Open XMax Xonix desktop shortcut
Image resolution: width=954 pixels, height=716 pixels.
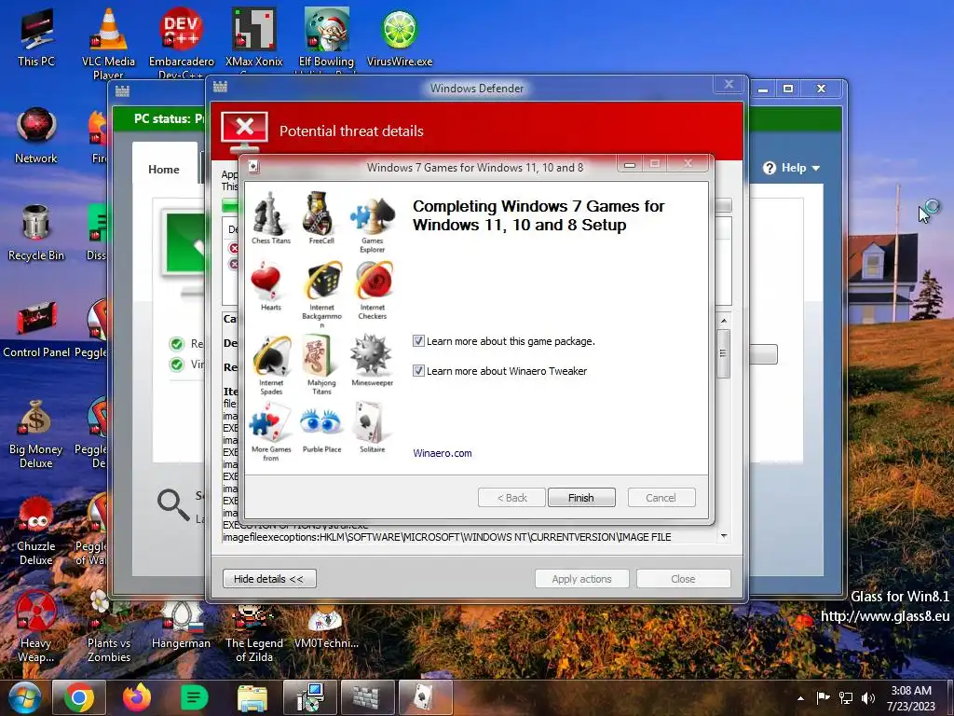coord(253,37)
